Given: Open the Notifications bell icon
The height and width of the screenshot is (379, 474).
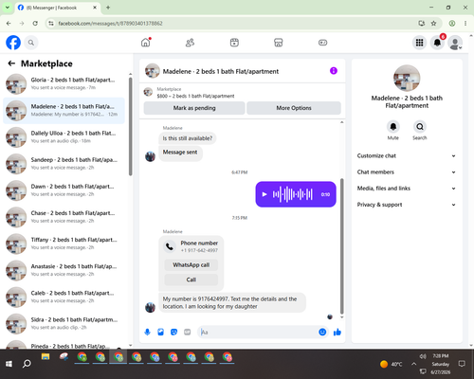Looking at the screenshot, I should coord(437,43).
